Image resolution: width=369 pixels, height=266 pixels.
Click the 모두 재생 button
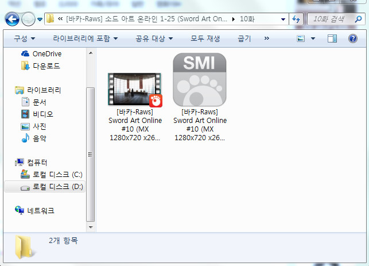[205, 38]
